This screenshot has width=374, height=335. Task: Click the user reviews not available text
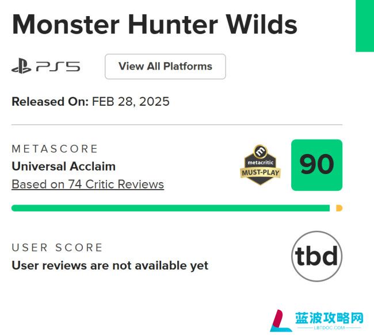pyautogui.click(x=110, y=265)
